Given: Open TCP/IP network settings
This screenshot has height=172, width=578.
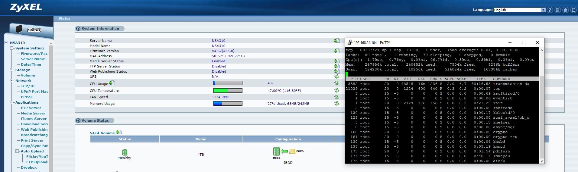Looking at the screenshot, I should pyautogui.click(x=28, y=86).
